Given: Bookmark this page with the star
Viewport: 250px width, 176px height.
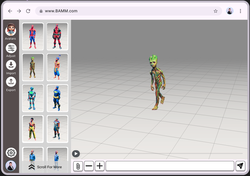Looking at the screenshot, I should pos(216,11).
